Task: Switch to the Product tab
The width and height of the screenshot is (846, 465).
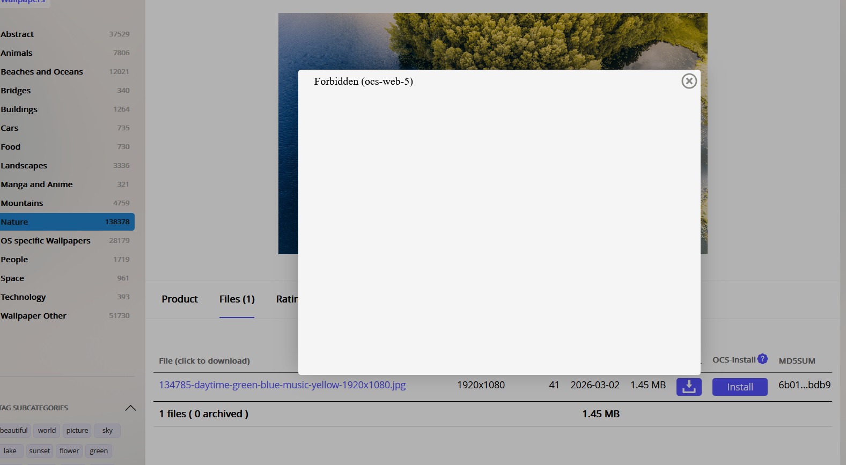Action: tap(180, 299)
